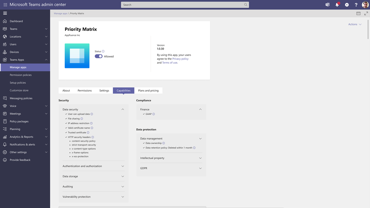Click info icon beside Data retention policy
This screenshot has height=208, width=370.
(x=194, y=148)
